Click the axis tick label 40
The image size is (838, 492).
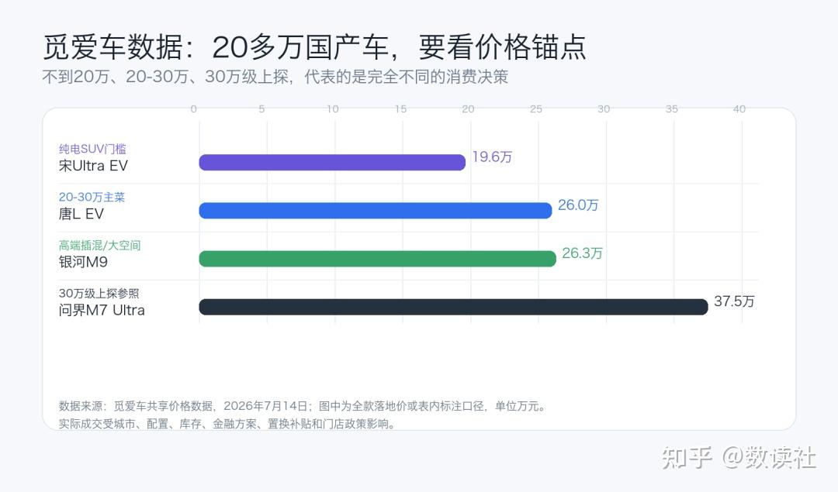tap(739, 108)
